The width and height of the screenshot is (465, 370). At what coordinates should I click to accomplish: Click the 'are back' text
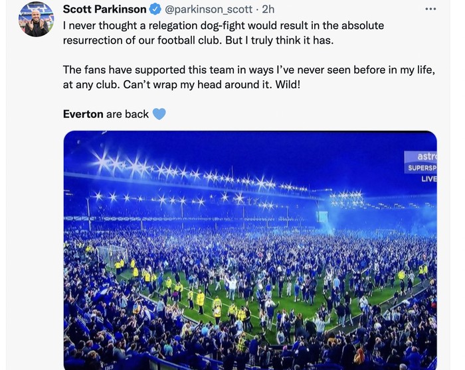[128, 114]
